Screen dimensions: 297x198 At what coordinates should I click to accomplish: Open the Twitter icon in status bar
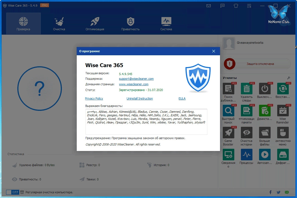click(278, 192)
